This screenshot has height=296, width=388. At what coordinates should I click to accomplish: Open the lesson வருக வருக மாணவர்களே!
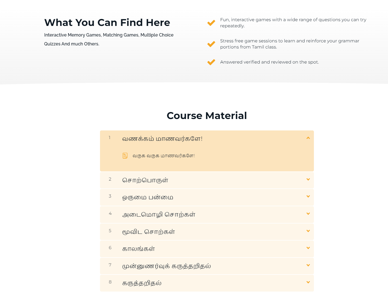(x=164, y=156)
